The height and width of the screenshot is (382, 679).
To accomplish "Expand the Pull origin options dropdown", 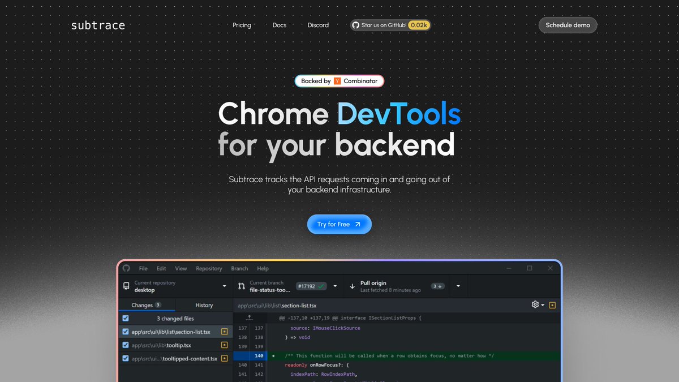I will (x=458, y=286).
